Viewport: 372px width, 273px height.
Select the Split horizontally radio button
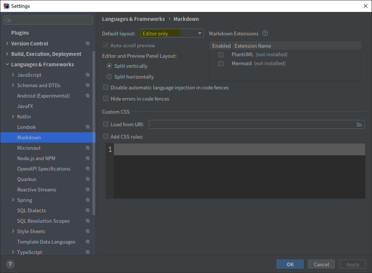[109, 76]
